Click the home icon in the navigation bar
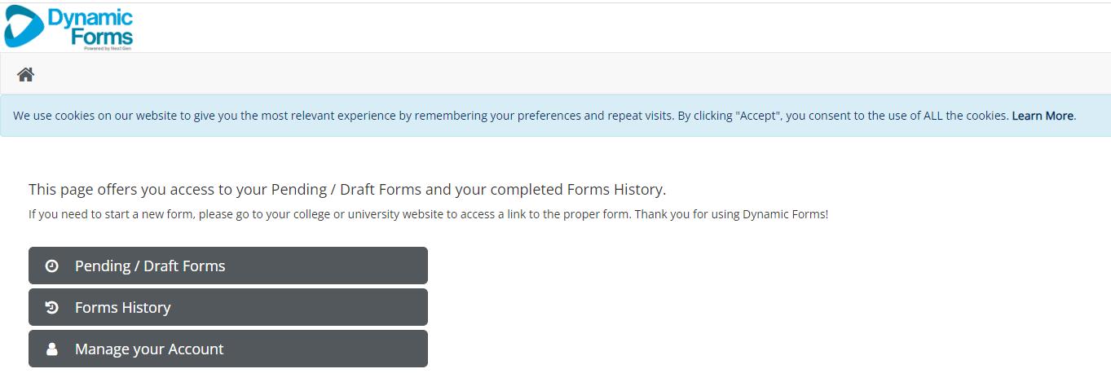Screen dimensions: 1111x382 click(x=25, y=75)
